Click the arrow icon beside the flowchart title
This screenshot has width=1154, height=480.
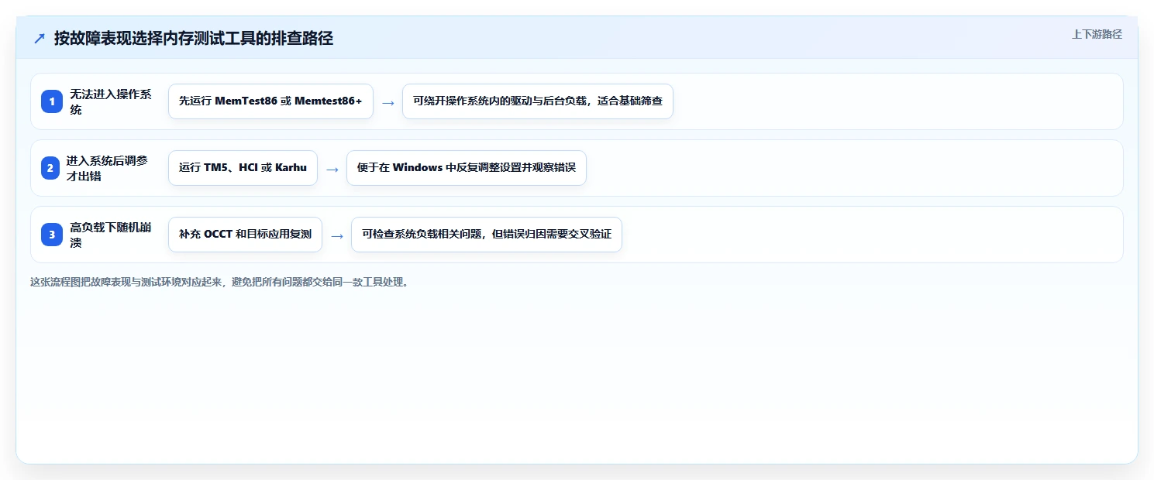[x=40, y=39]
